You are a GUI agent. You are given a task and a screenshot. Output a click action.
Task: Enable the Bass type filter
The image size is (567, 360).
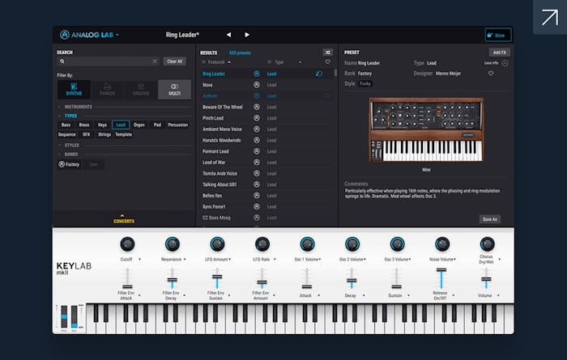click(66, 125)
